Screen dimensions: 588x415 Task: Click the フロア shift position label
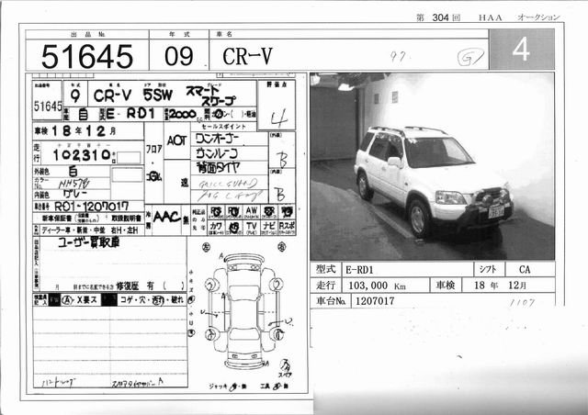point(153,149)
